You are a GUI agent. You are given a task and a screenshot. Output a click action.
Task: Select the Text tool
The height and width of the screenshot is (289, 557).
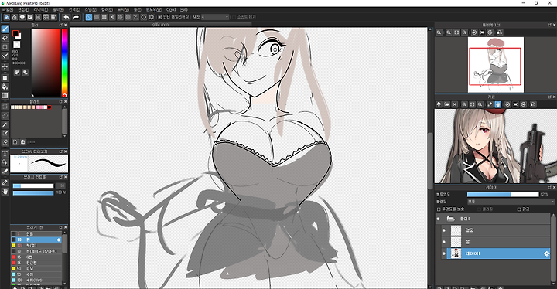tap(5, 153)
